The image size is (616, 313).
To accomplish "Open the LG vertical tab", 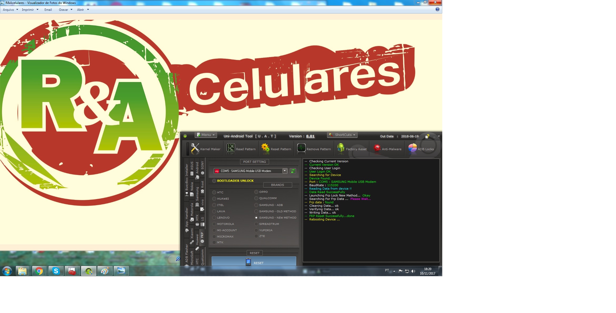I will [x=202, y=221].
